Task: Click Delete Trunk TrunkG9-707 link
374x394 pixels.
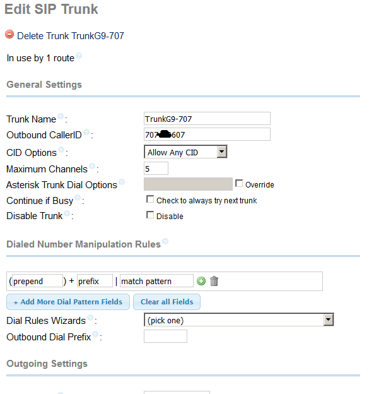Action: click(x=71, y=36)
